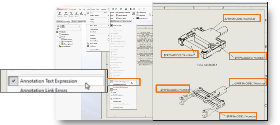Choose the Center Mark tool
This screenshot has width=280, height=125.
pos(141,13)
